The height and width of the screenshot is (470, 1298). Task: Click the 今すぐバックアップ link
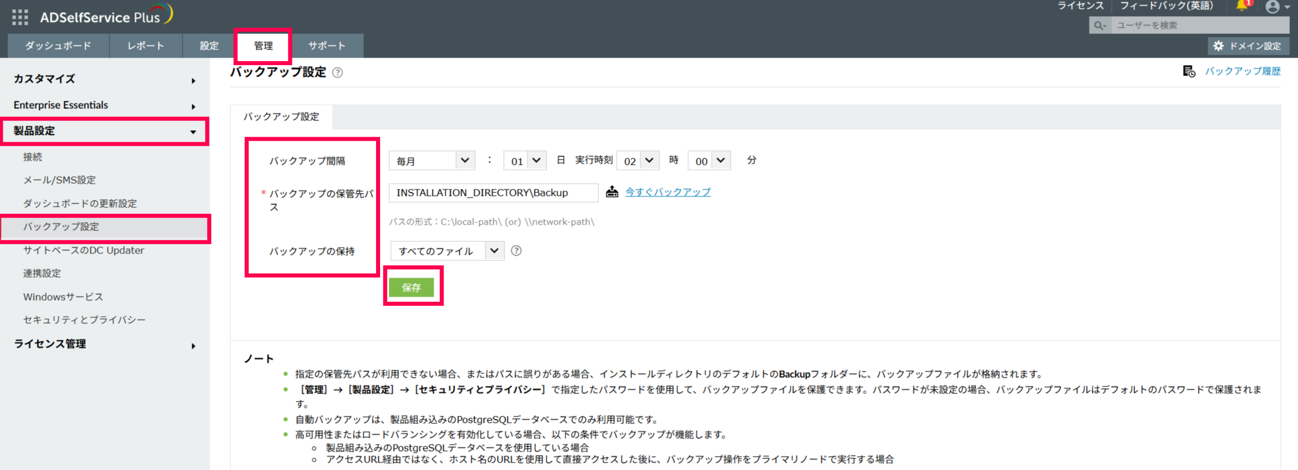[668, 192]
